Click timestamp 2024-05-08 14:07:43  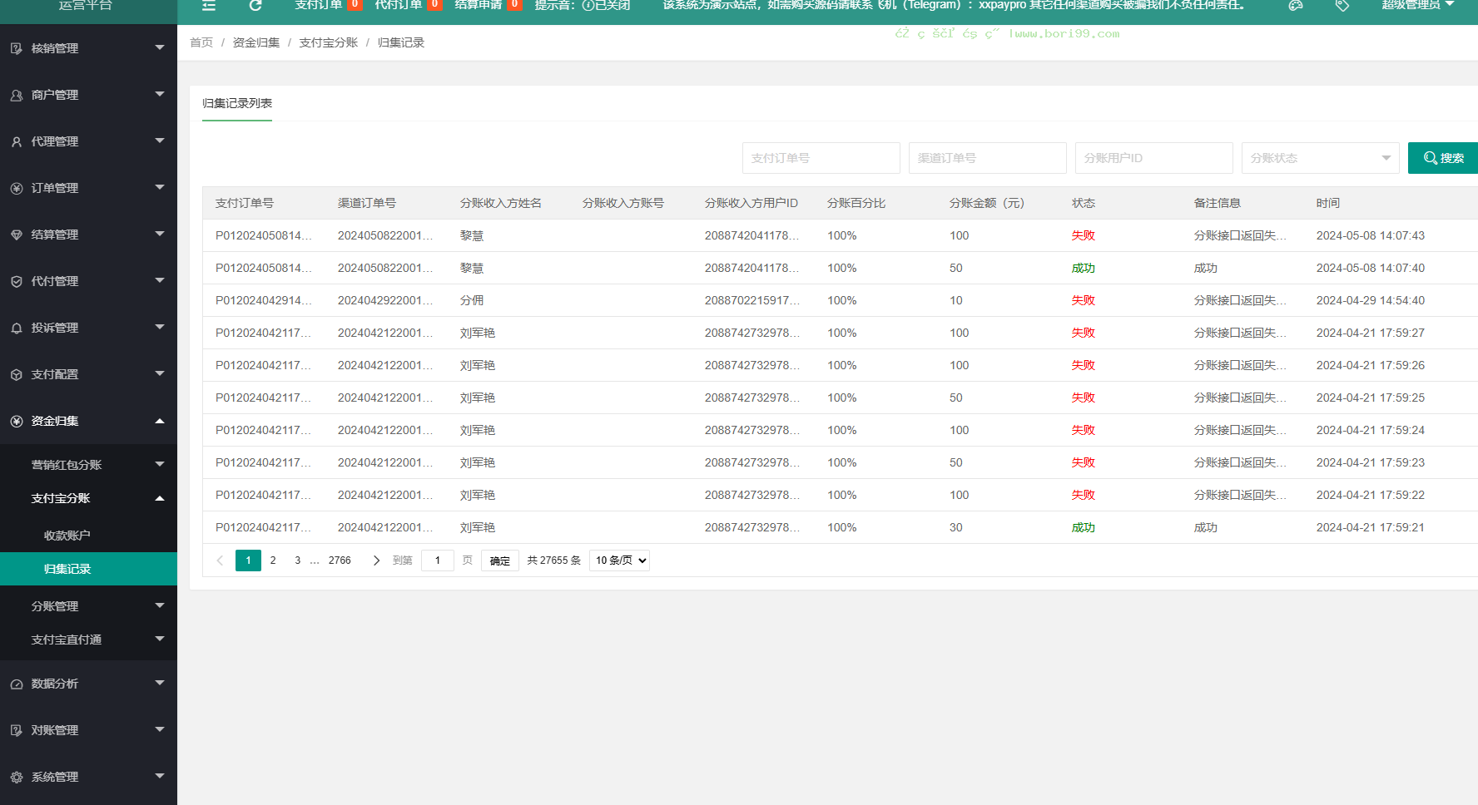[1371, 235]
